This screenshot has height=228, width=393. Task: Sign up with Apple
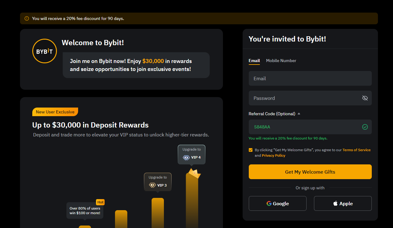point(343,203)
